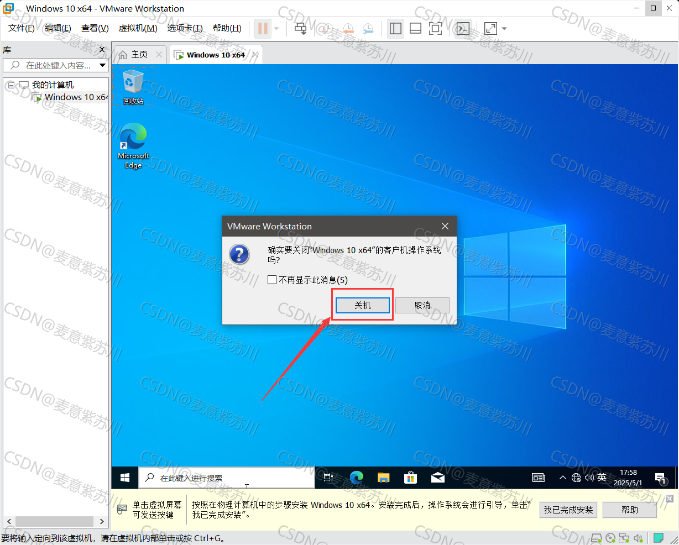Click the guest volume speaker tray icon

(589, 478)
